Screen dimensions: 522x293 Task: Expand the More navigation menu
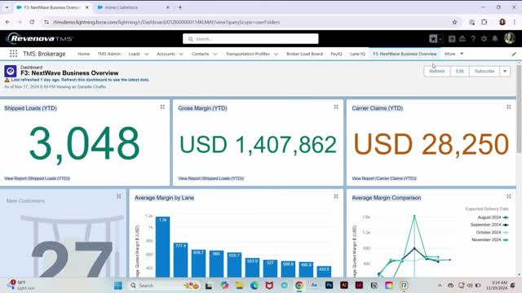tap(454, 54)
